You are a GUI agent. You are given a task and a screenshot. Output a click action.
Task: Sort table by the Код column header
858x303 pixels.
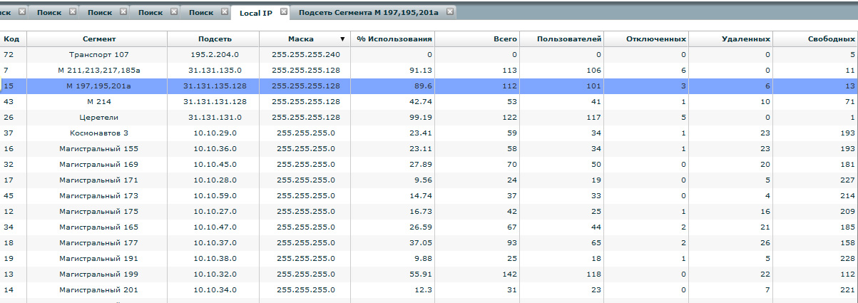(x=11, y=38)
